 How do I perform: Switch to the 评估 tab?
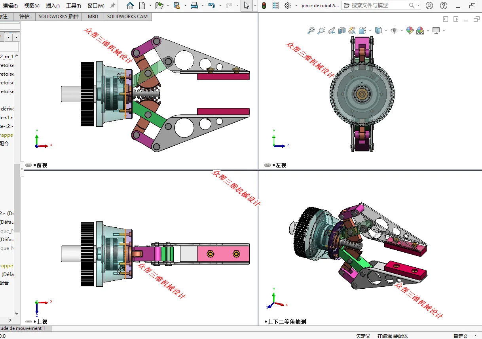tap(25, 17)
